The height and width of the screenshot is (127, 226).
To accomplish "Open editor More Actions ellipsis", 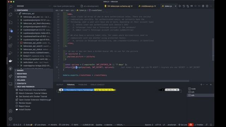I will 211,6.
